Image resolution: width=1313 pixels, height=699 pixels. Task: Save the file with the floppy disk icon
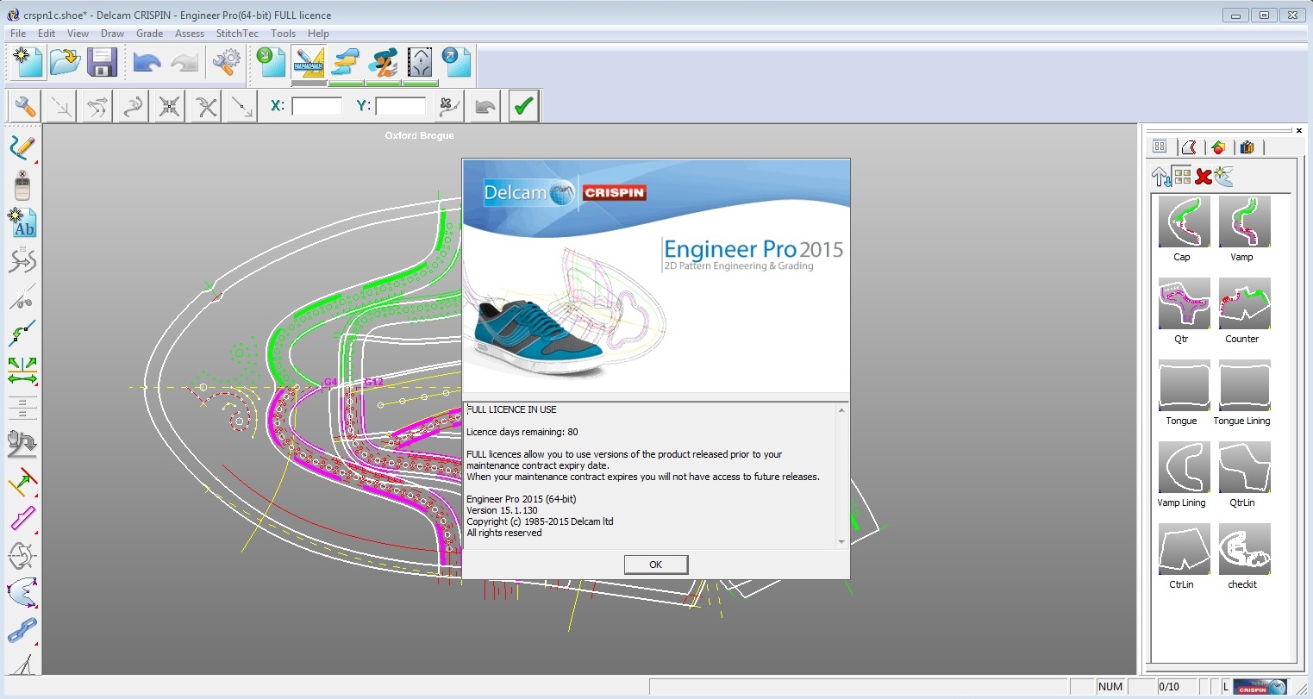pyautogui.click(x=102, y=62)
